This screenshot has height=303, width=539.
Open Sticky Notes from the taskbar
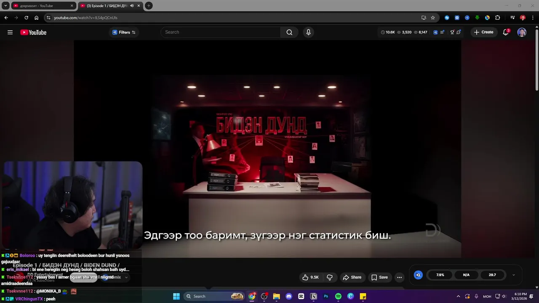pos(363,296)
